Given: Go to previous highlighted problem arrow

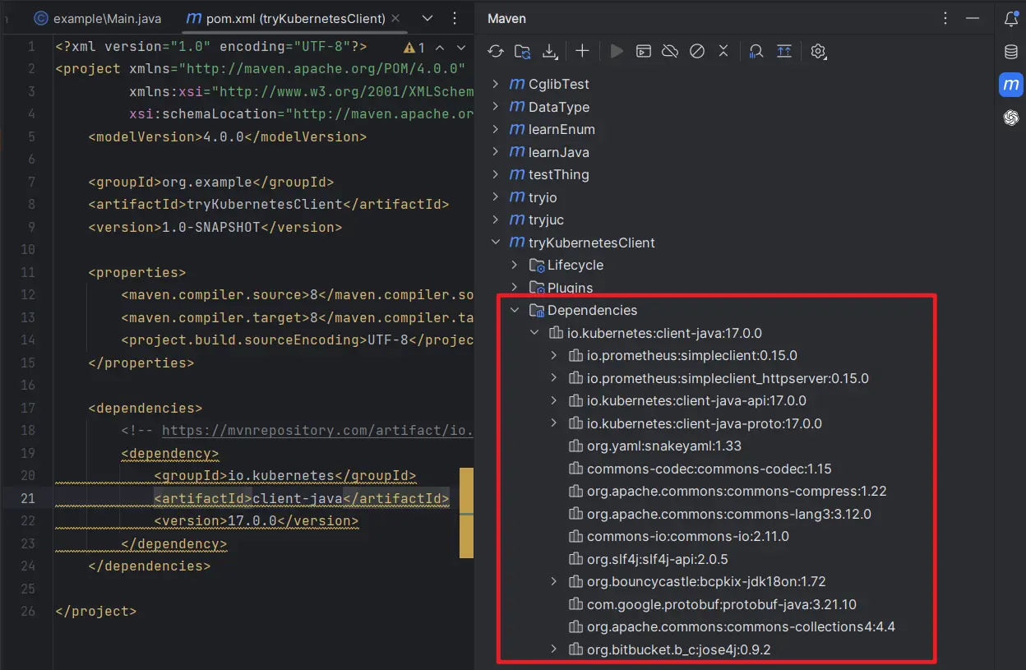Looking at the screenshot, I should pos(440,48).
